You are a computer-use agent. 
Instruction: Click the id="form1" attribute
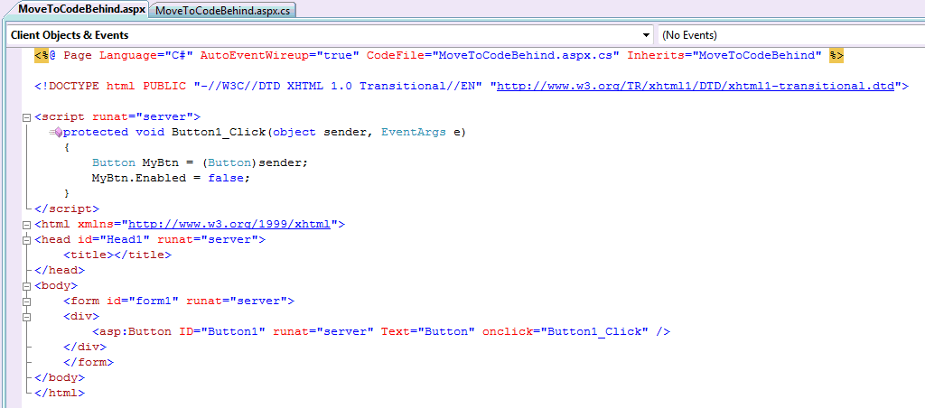(142, 301)
